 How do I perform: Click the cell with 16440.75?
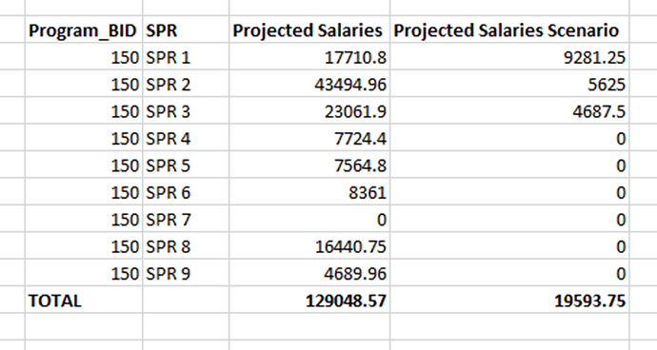(309, 246)
